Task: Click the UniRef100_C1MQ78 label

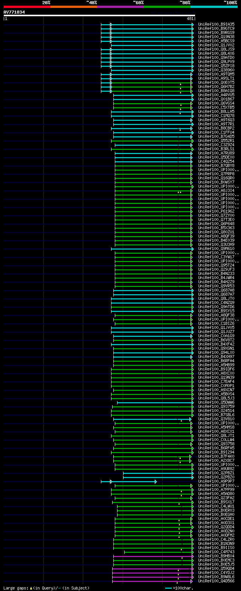Action: (216, 116)
